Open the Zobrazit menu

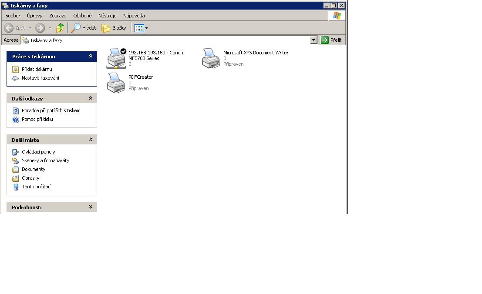click(58, 16)
